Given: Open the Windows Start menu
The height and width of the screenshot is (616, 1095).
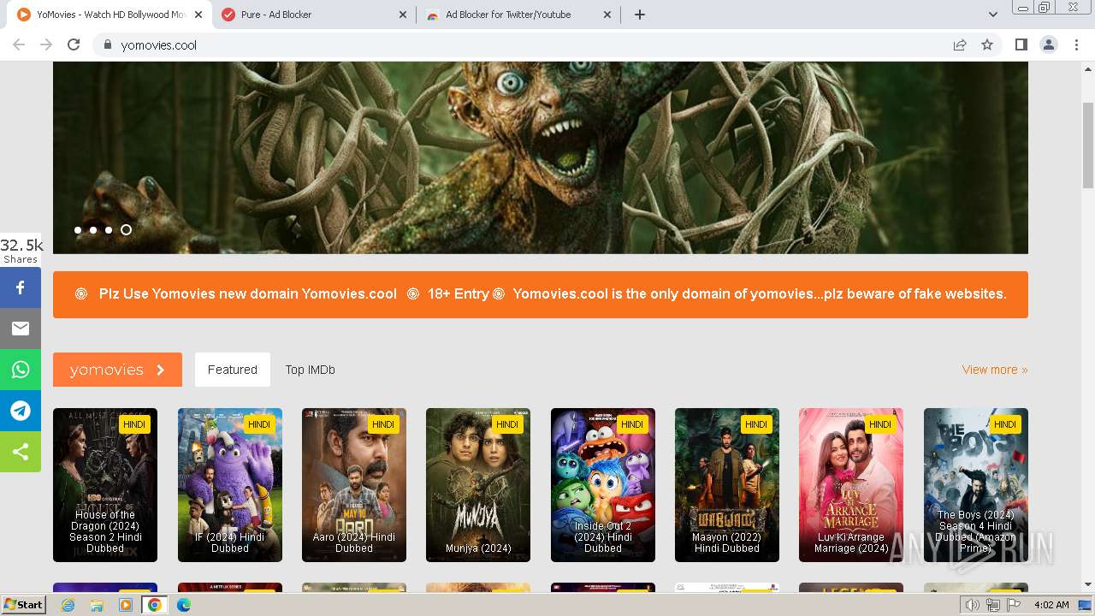Looking at the screenshot, I should [x=23, y=605].
